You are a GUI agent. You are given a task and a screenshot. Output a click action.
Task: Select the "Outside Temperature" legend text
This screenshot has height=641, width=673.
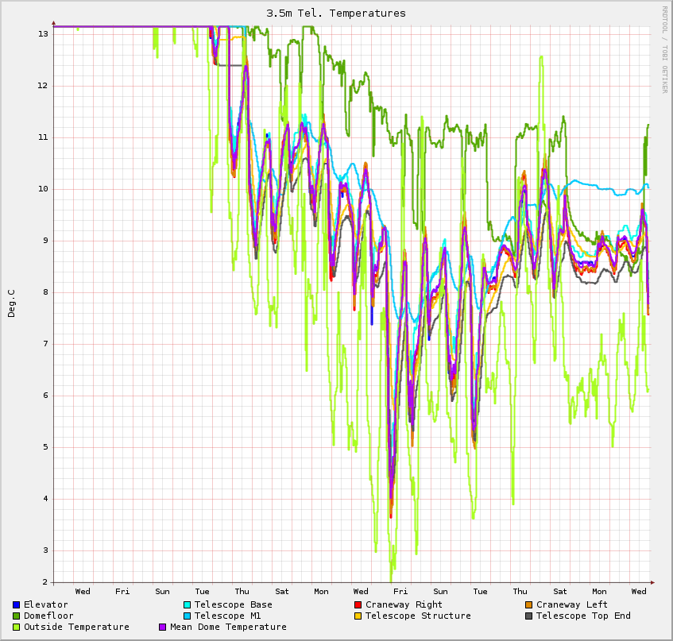[76, 627]
